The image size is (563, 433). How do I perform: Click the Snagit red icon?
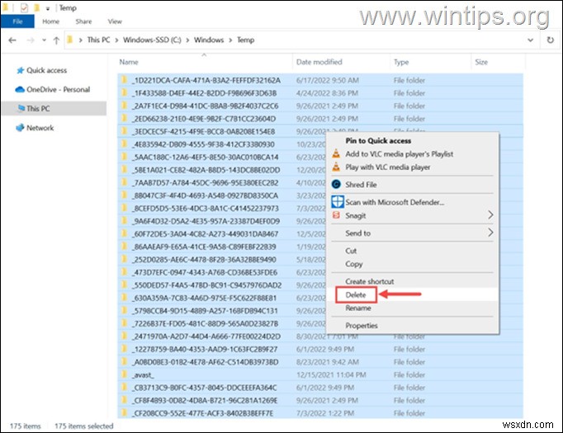(x=336, y=215)
